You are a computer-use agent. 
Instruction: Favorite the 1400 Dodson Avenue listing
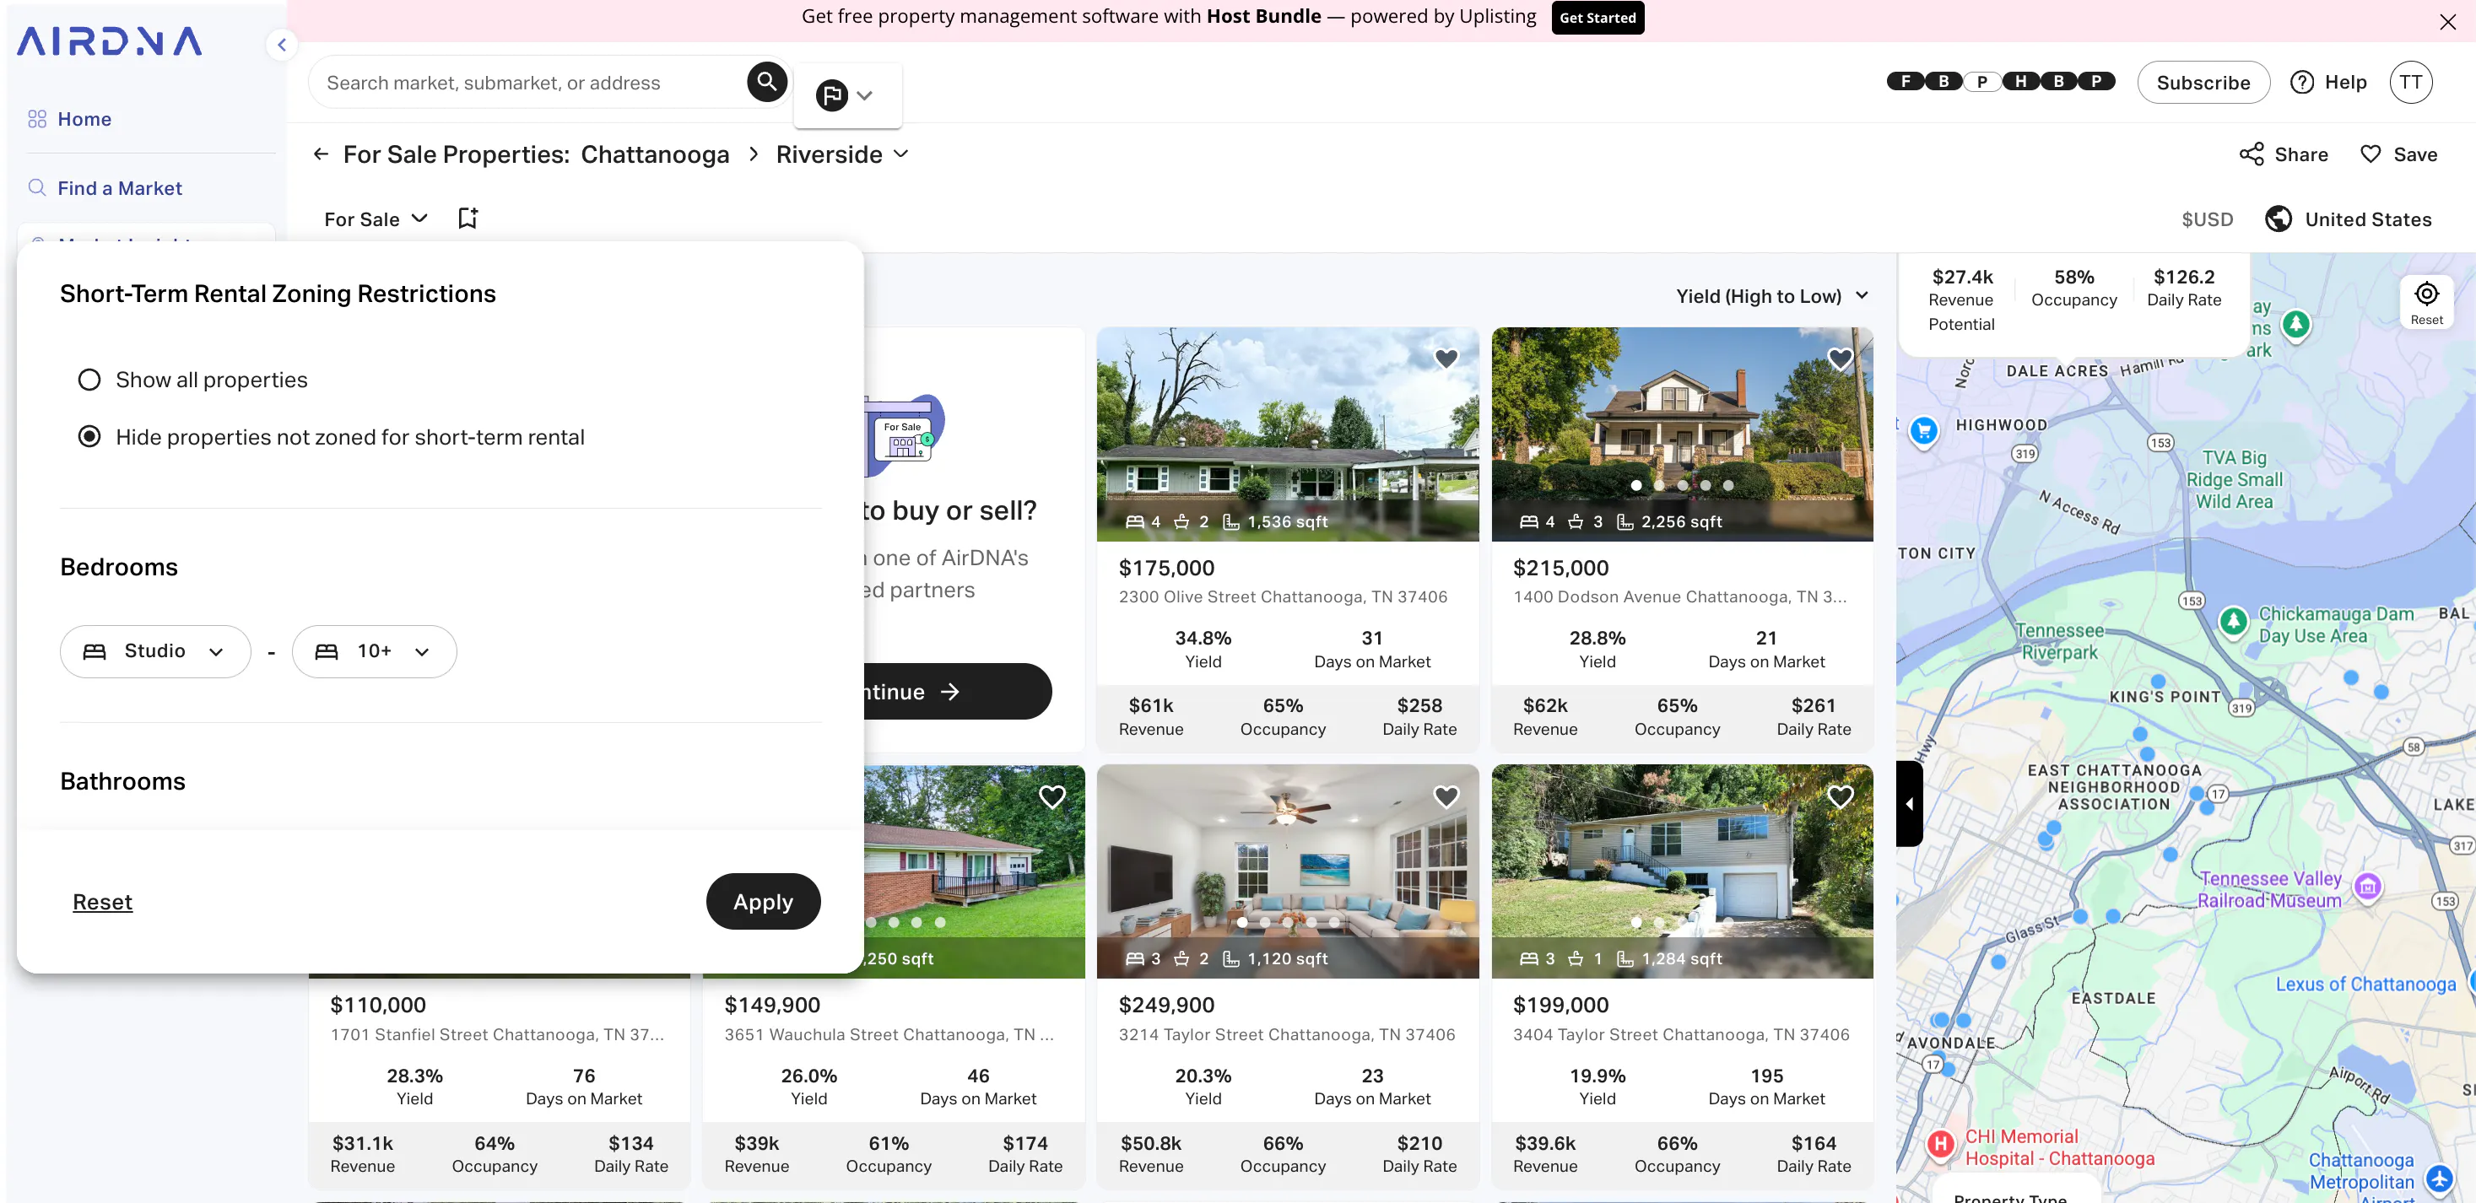1840,359
